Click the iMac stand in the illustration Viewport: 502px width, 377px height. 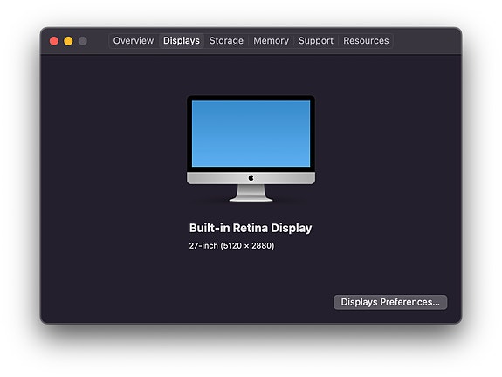point(251,193)
